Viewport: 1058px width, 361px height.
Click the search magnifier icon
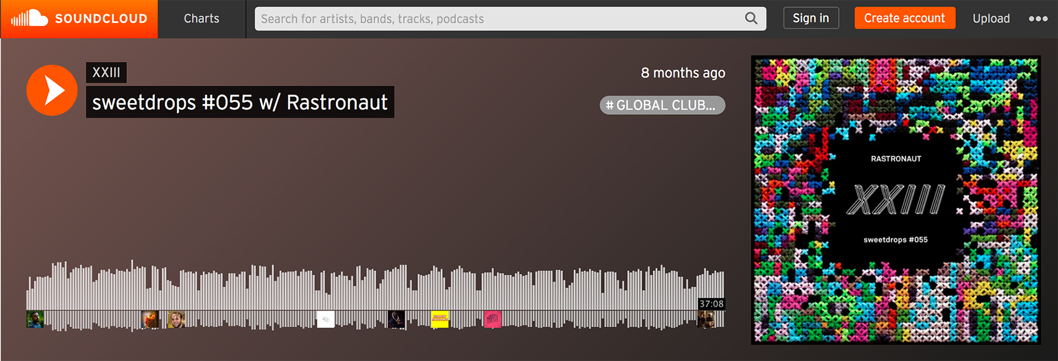click(751, 19)
